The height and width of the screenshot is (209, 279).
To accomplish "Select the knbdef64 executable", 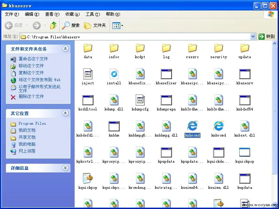I will [x=245, y=100].
